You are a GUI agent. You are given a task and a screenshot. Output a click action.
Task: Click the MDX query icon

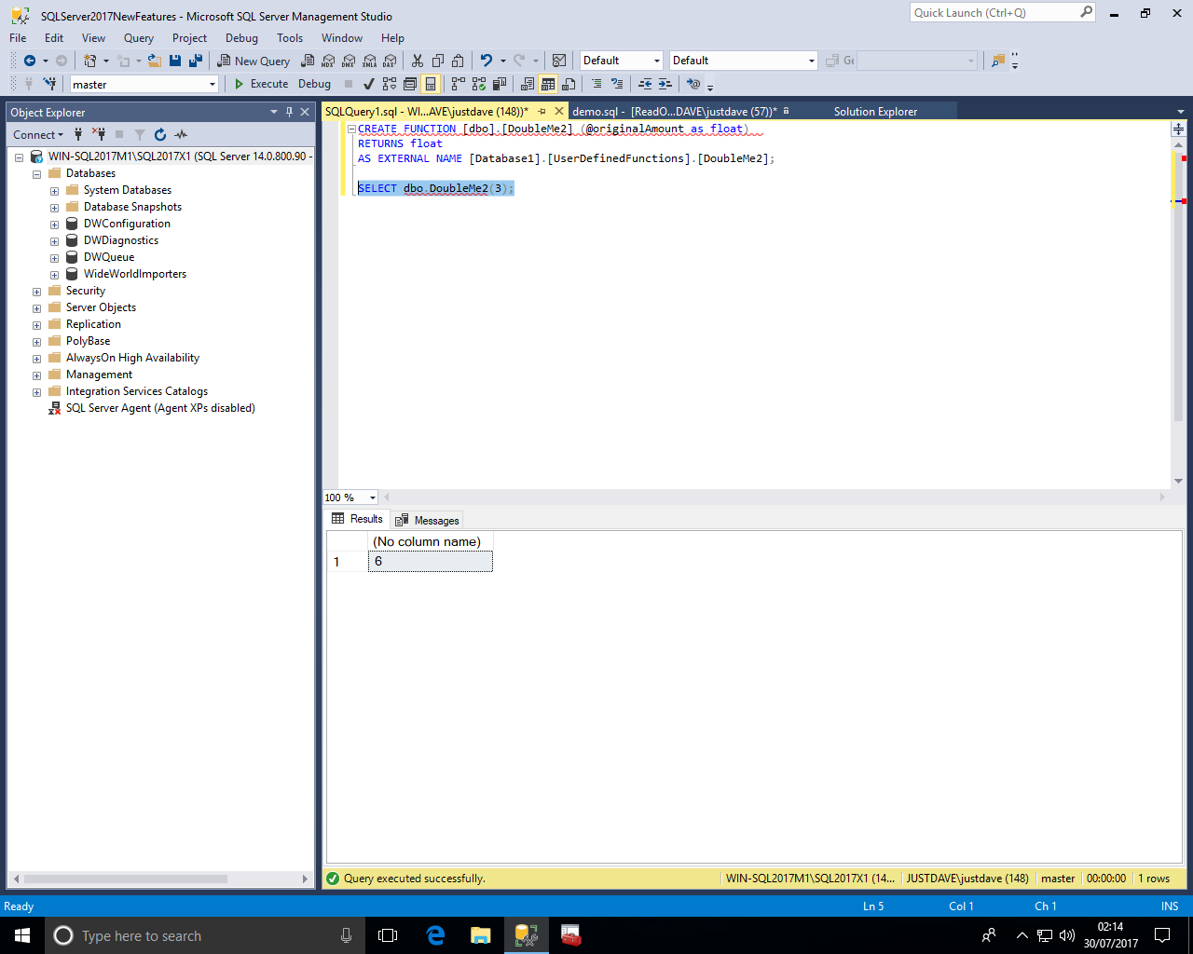(x=328, y=61)
